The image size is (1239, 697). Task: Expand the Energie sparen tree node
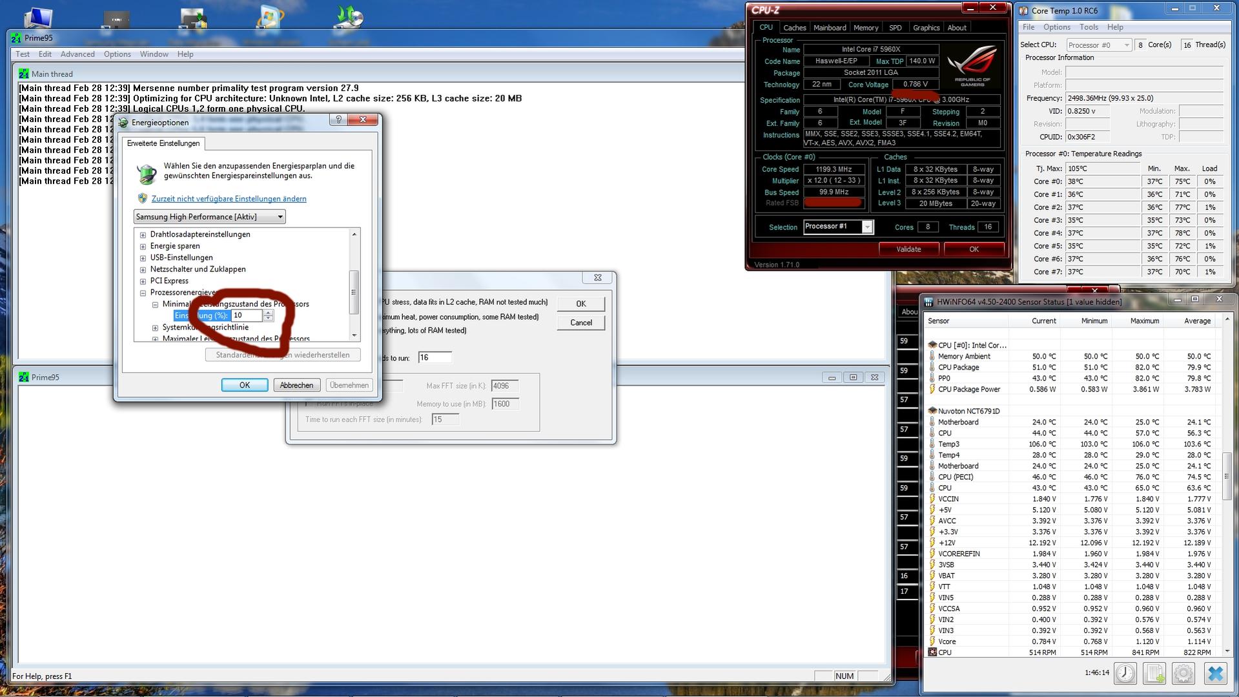143,246
